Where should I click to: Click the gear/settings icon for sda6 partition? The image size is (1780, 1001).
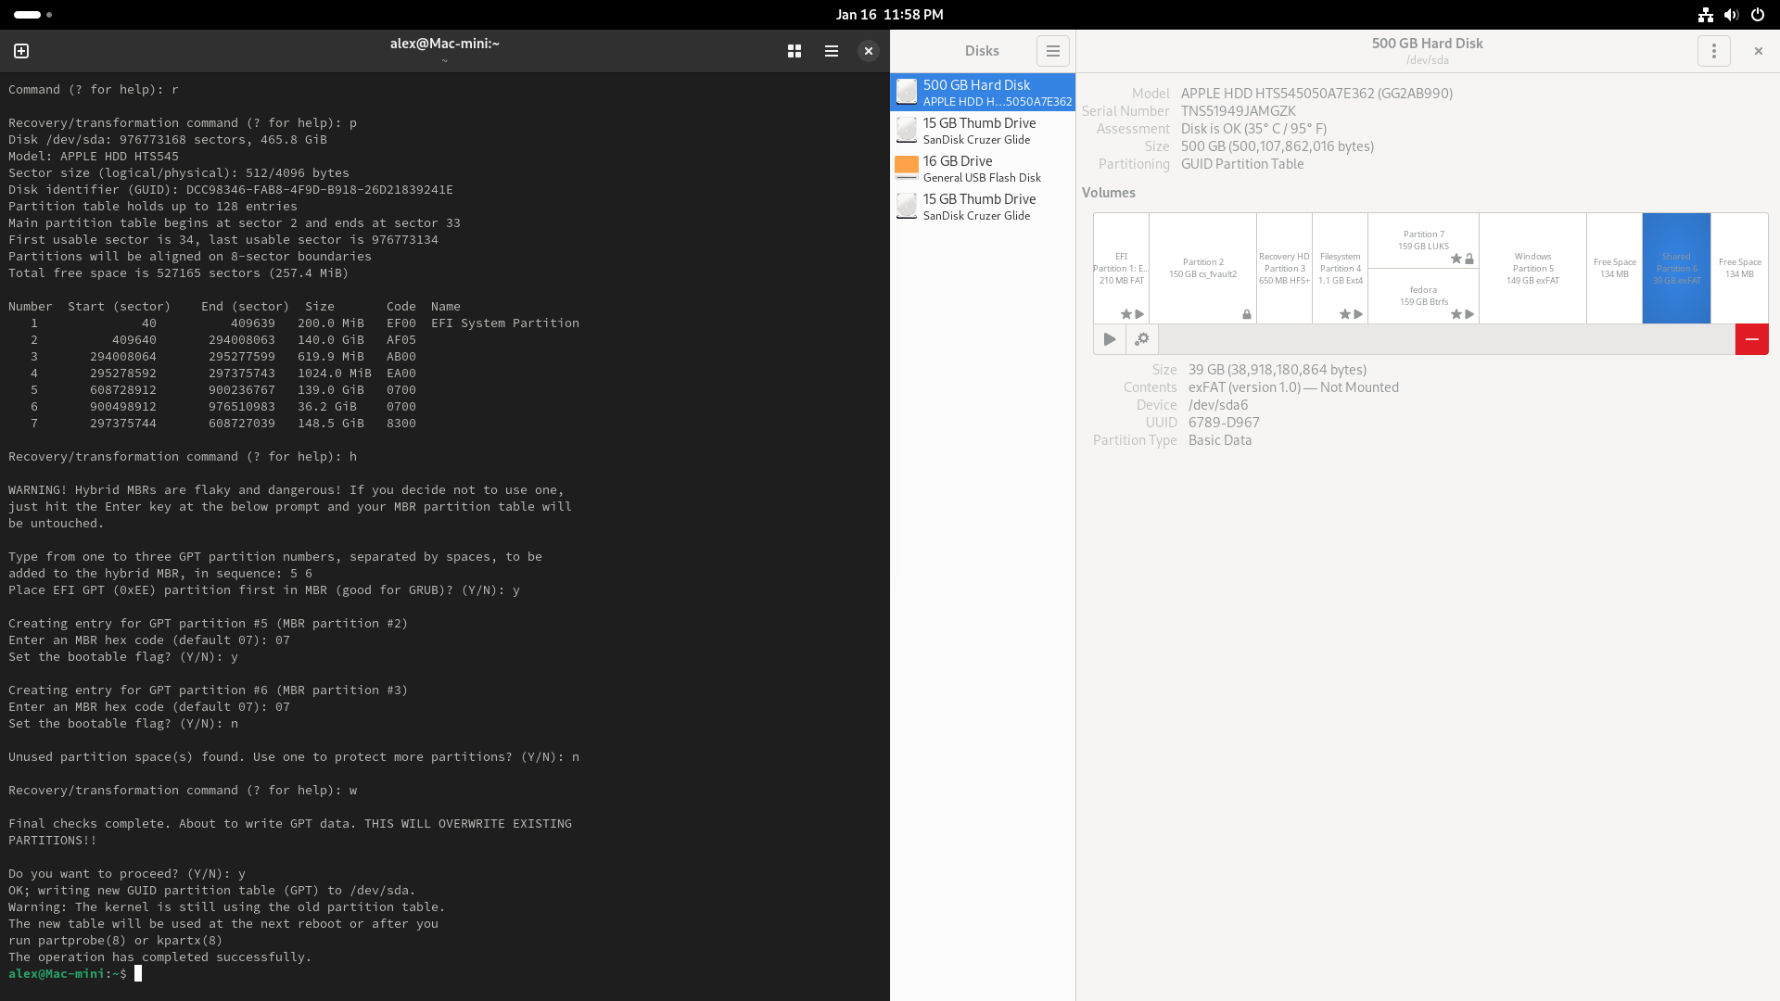click(1142, 338)
